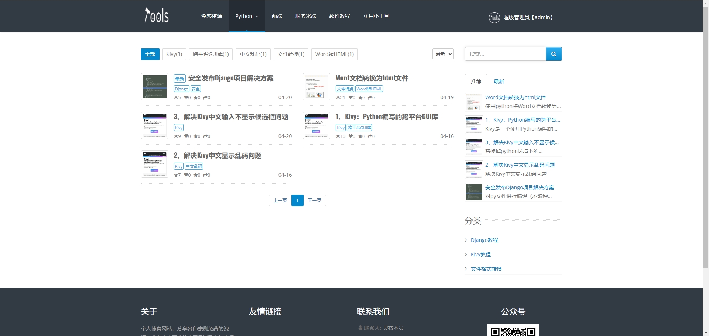This screenshot has width=709, height=336.
Task: Click views eye icon on Word文档转换为html文件 post
Action: [x=338, y=98]
